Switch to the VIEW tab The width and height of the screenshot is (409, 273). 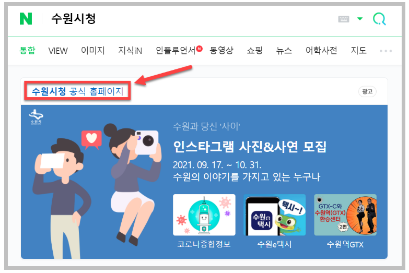pos(58,51)
